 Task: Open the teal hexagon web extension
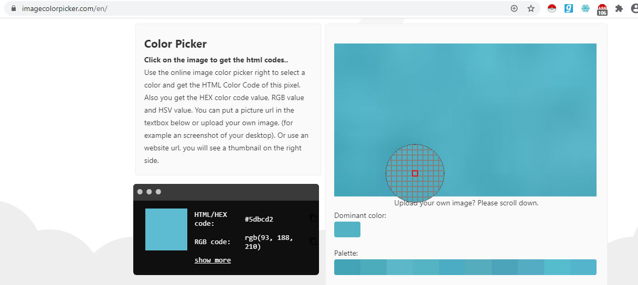585,8
